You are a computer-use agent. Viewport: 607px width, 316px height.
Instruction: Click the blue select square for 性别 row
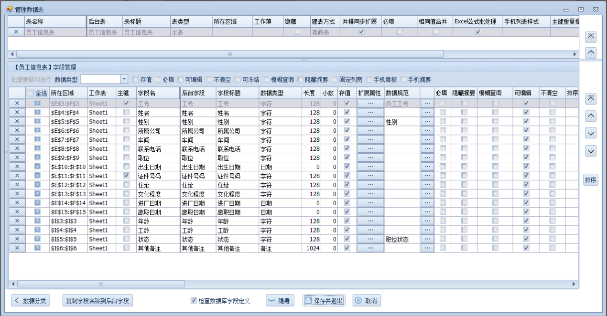[x=37, y=121]
